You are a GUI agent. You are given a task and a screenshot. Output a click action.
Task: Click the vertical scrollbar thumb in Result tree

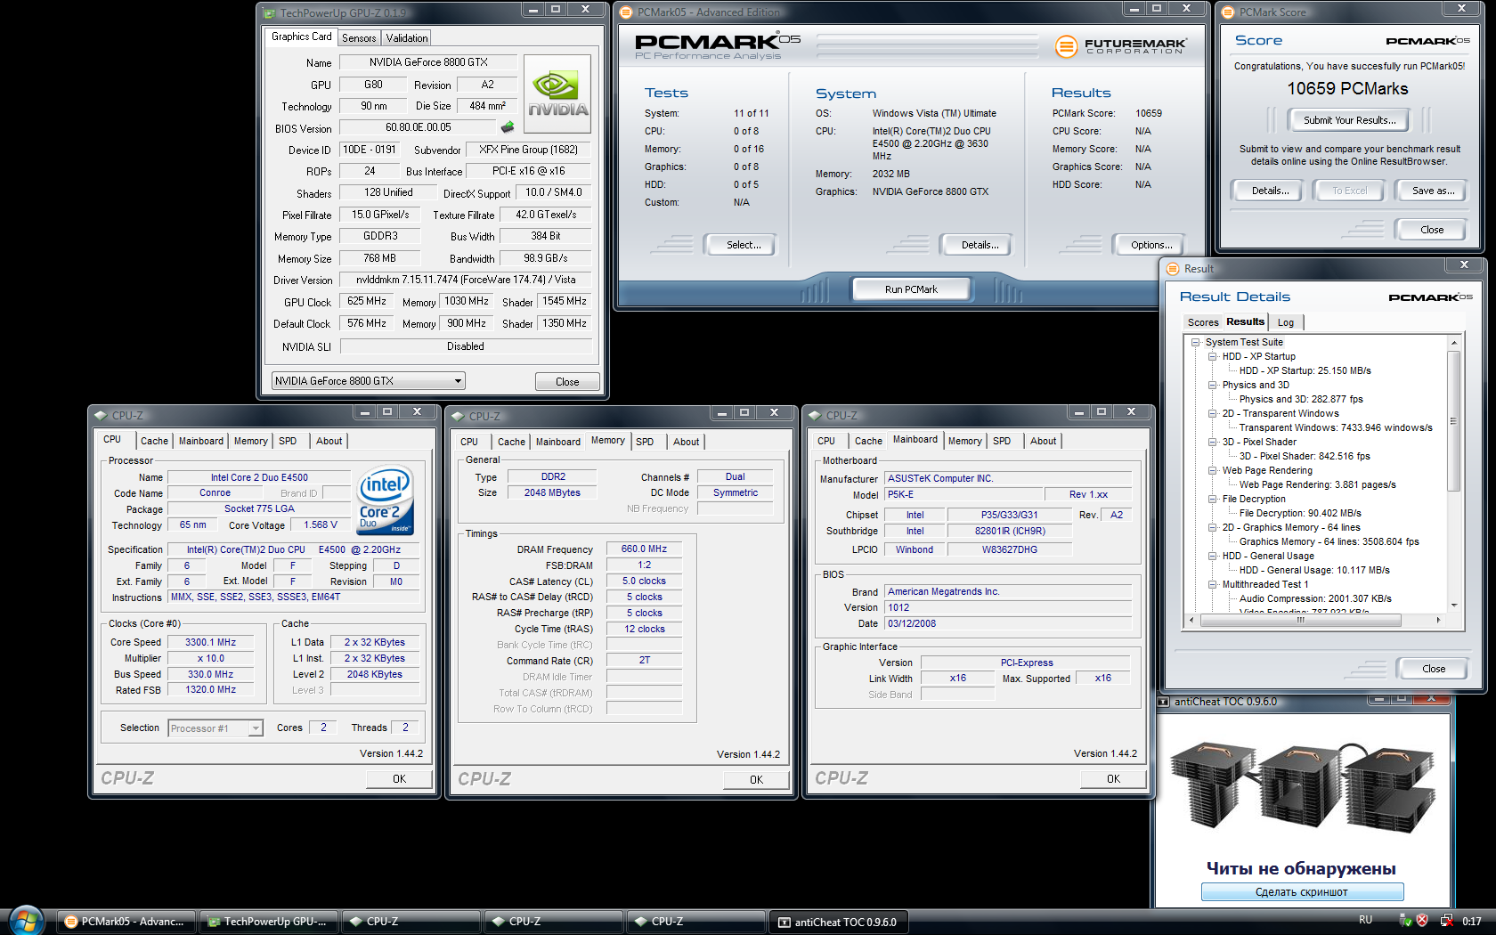1453,421
